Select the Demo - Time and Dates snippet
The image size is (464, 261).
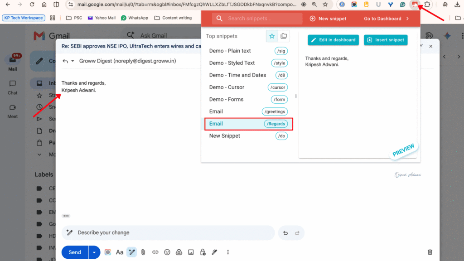(x=249, y=75)
